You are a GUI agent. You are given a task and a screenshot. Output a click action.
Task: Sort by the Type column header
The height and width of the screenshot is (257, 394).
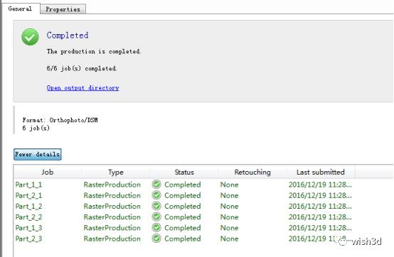pyautogui.click(x=116, y=172)
